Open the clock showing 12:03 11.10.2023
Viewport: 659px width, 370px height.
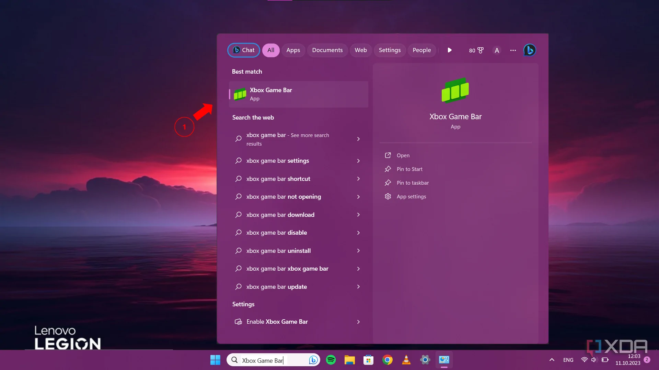[628, 360]
